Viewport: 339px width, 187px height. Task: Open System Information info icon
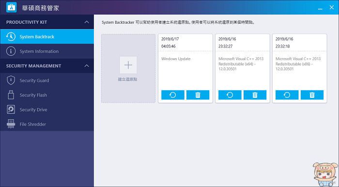pos(11,51)
